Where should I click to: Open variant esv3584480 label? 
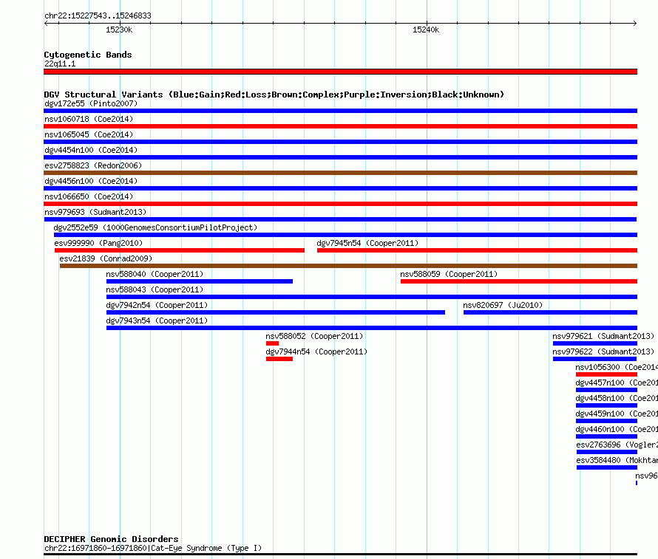(x=617, y=460)
